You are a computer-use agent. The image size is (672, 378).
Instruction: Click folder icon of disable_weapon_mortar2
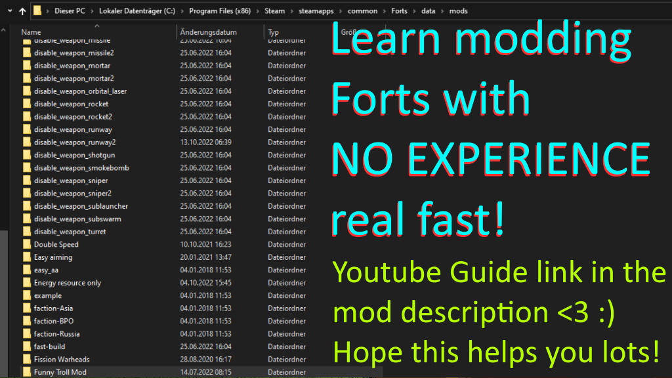(x=26, y=79)
